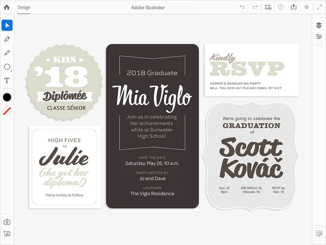The width and height of the screenshot is (326, 245).
Task: Toggle full screen mode
Action: (319, 7)
